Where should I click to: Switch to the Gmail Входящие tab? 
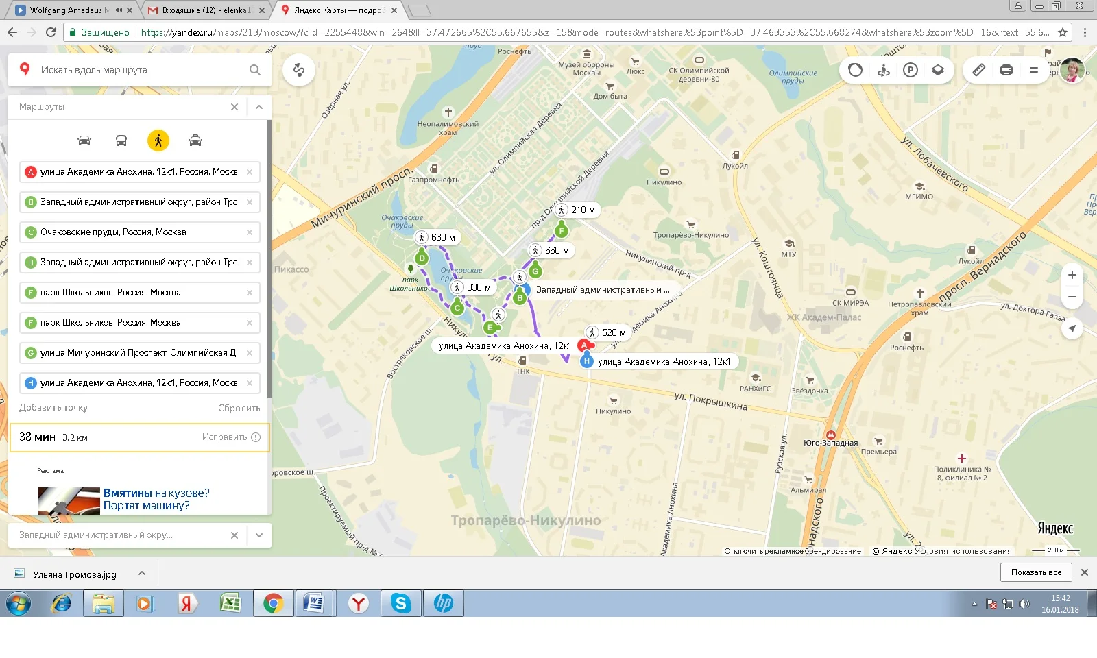tap(206, 10)
